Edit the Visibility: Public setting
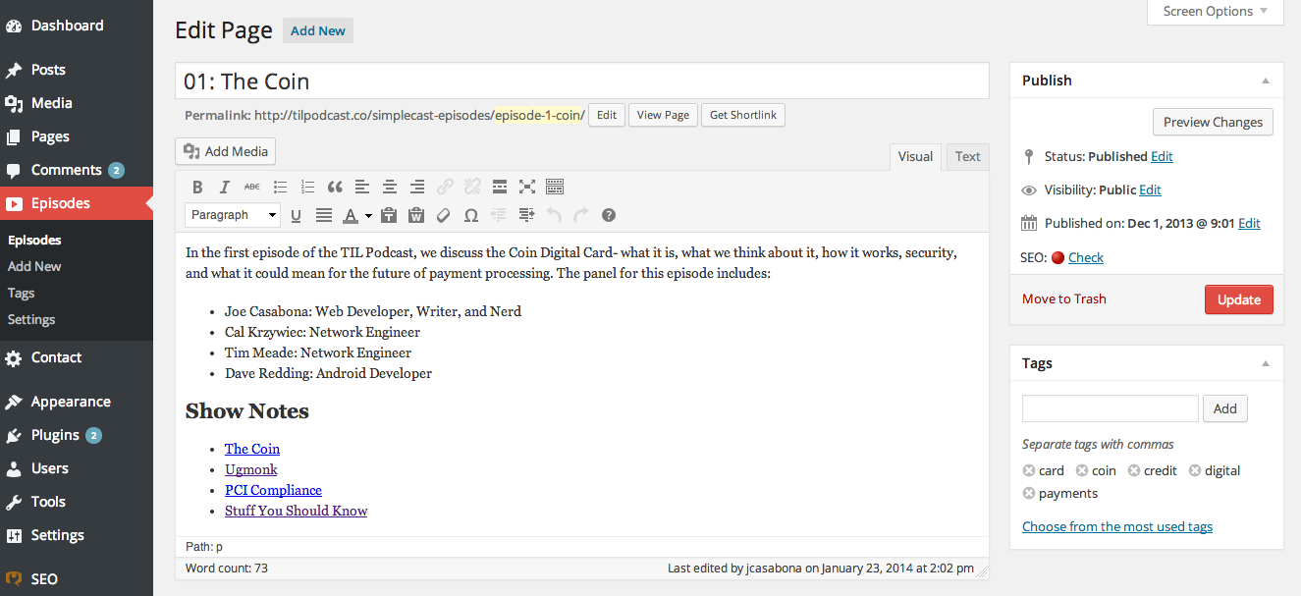This screenshot has height=596, width=1301. [x=1150, y=190]
